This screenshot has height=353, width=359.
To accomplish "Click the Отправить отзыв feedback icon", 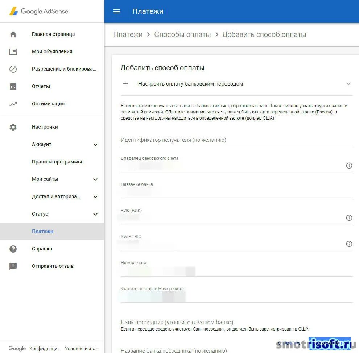I will pyautogui.click(x=13, y=266).
